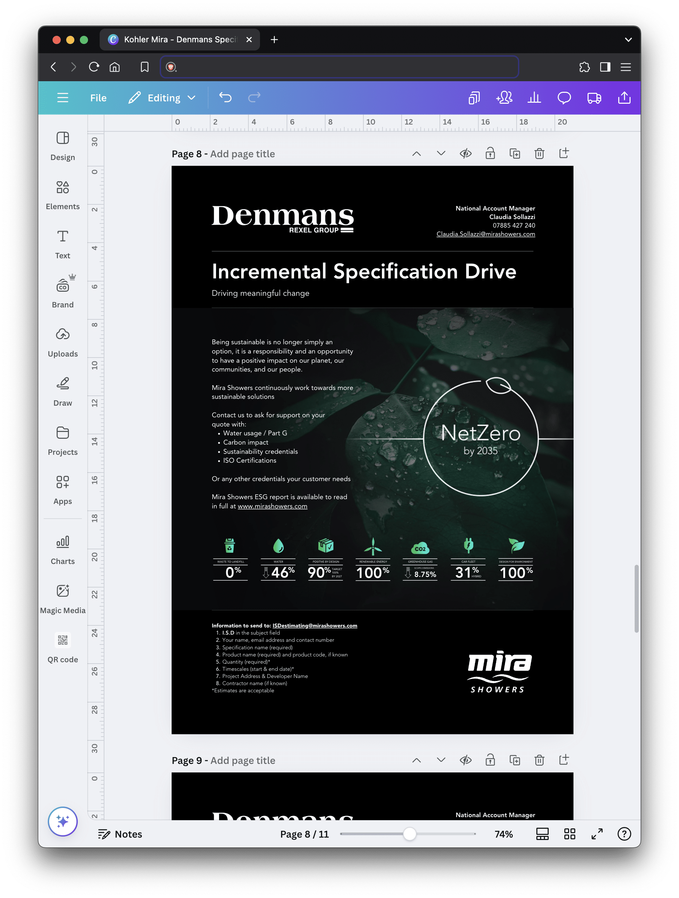Viewport: 679px width, 898px height.
Task: Open the main hamburger menu in Canva
Action: pos(62,98)
